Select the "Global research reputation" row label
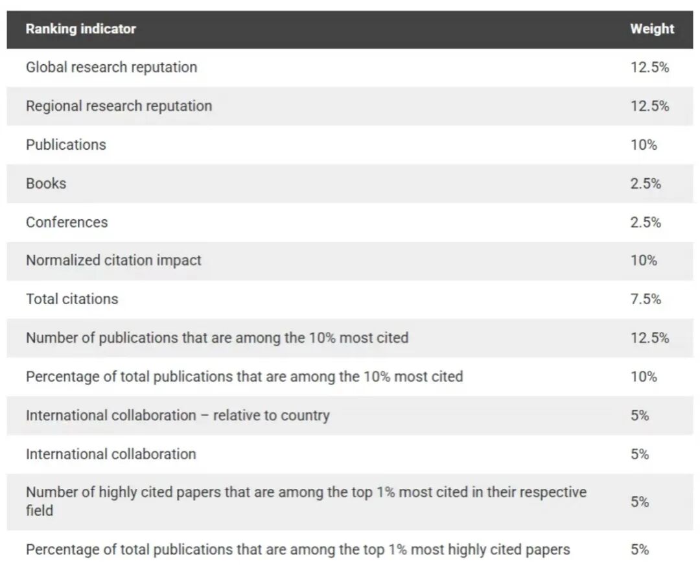This screenshot has height=581, width=700. point(111,67)
